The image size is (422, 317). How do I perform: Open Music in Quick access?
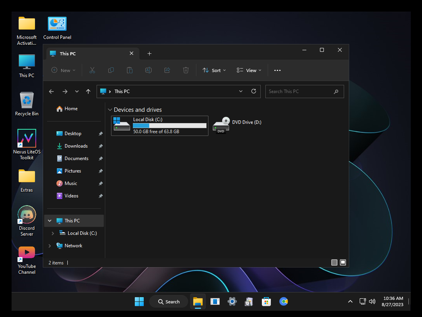pyautogui.click(x=67, y=183)
